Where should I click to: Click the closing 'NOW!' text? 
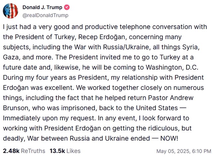(169, 138)
